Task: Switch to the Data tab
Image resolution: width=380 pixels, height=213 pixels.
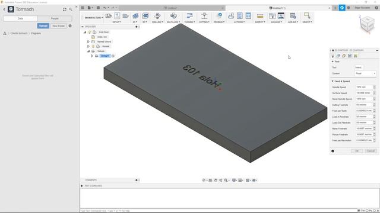Action: coord(20,18)
